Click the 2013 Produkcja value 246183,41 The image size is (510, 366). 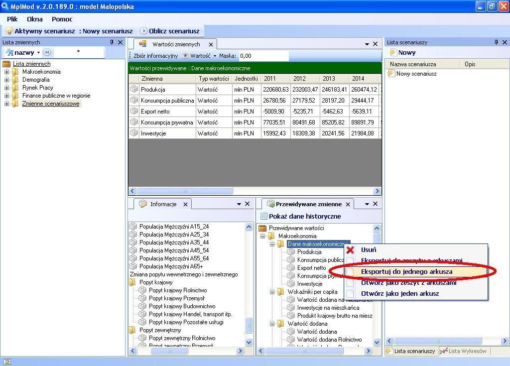[x=334, y=90]
